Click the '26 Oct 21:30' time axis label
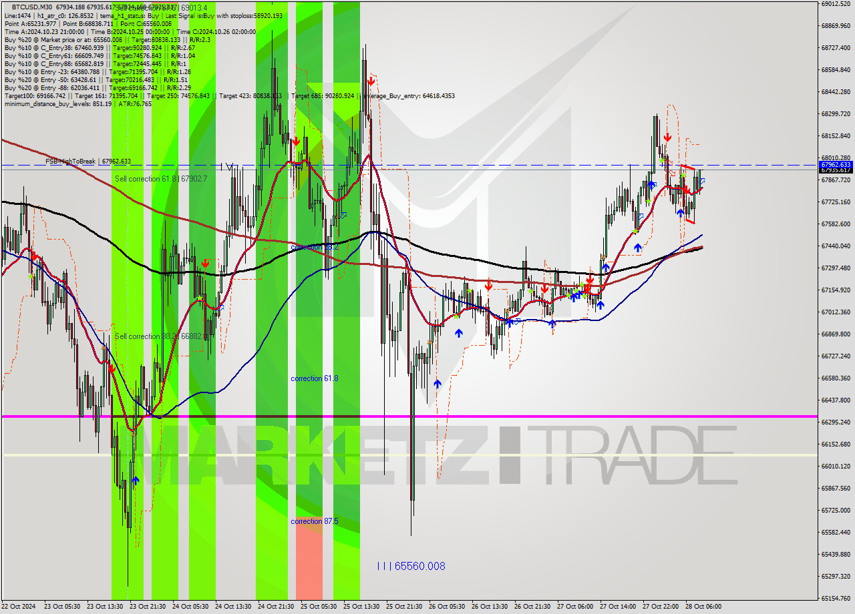This screenshot has height=614, width=855. [x=532, y=607]
